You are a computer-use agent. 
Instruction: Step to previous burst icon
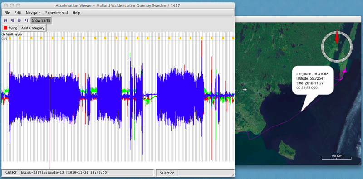pyautogui.click(x=12, y=20)
